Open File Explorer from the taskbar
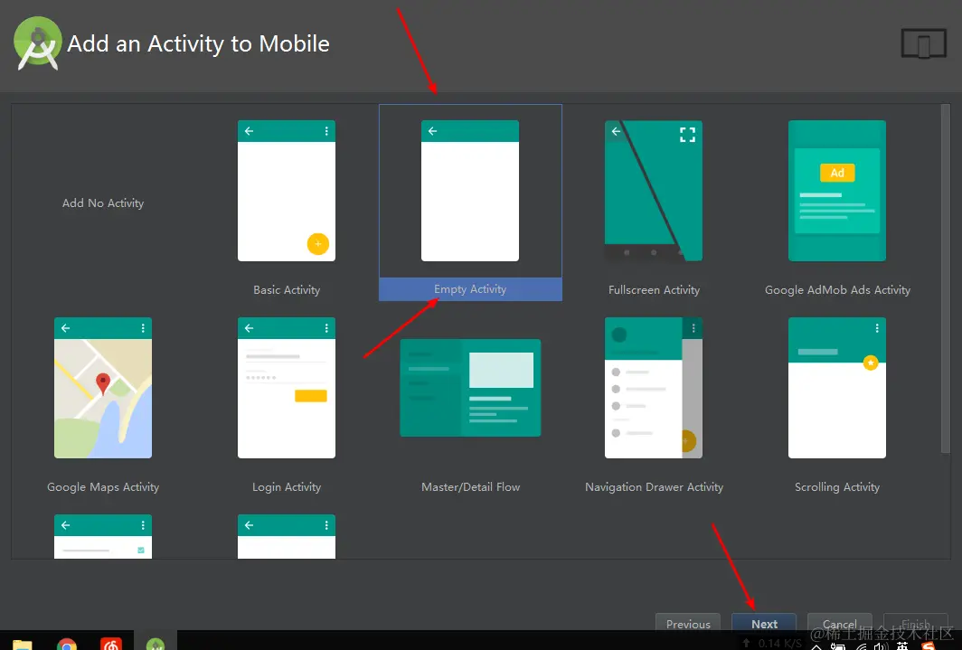 pyautogui.click(x=22, y=645)
